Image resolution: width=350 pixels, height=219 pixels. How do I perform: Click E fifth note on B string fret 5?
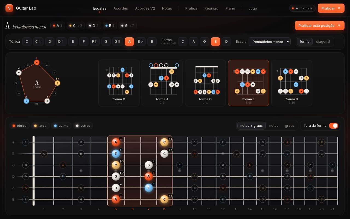[x=116, y=154]
